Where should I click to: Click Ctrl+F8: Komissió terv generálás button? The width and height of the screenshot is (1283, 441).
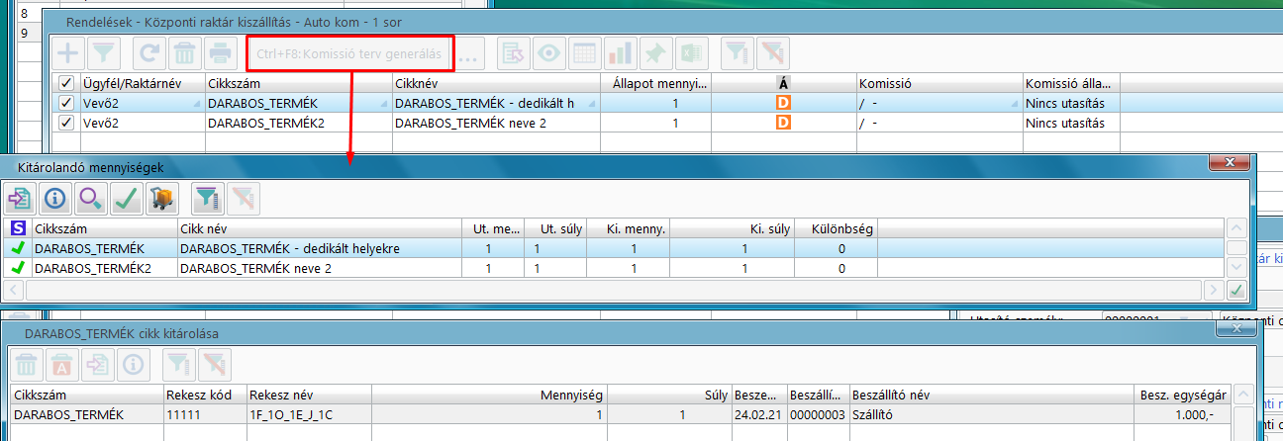tap(349, 54)
